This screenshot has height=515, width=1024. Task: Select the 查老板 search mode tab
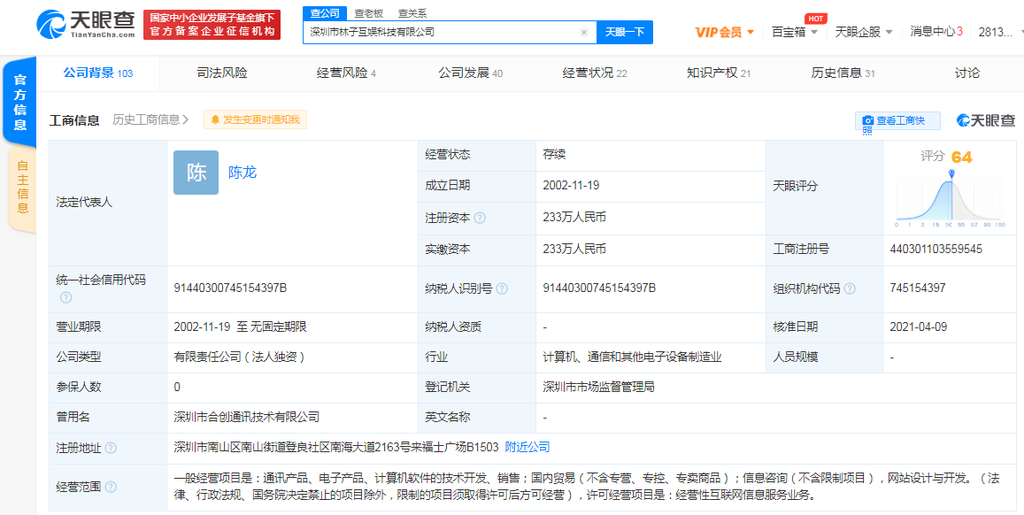click(368, 13)
